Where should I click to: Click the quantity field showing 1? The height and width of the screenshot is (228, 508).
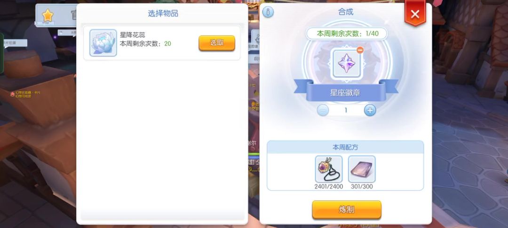tap(346, 110)
